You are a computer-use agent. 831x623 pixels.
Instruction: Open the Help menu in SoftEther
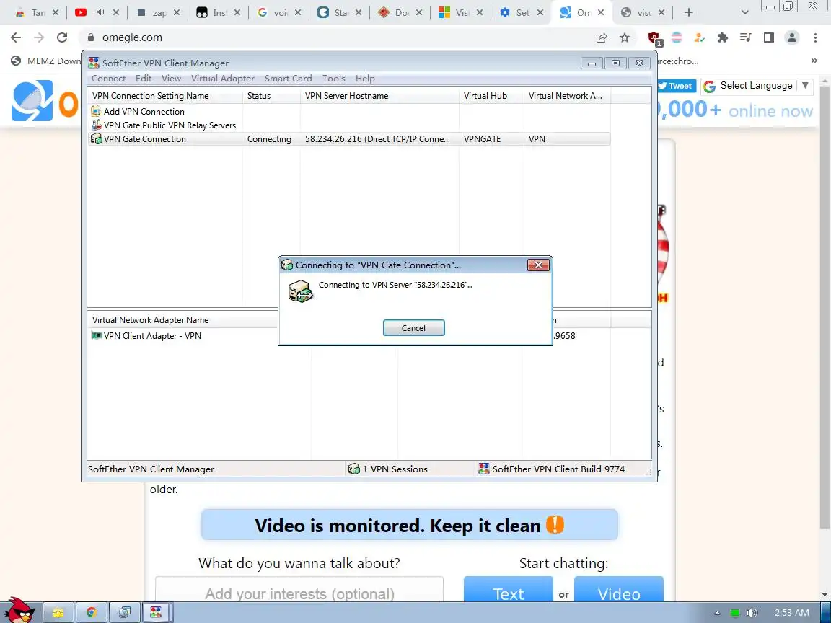click(x=365, y=79)
